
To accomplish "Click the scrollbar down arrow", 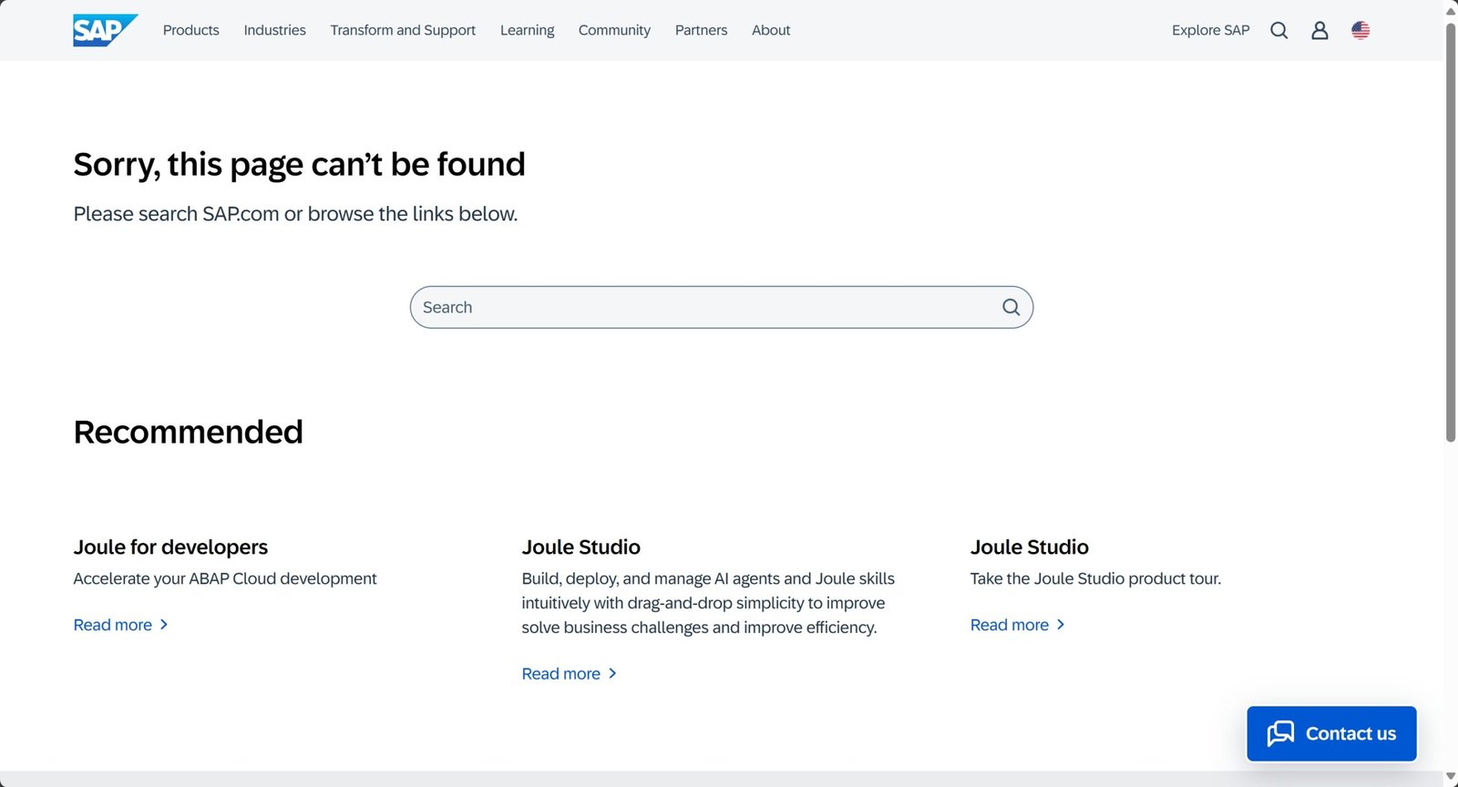I will click(1451, 777).
